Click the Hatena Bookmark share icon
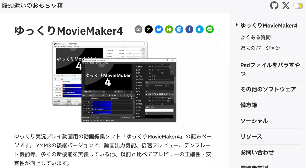 tap(200, 29)
